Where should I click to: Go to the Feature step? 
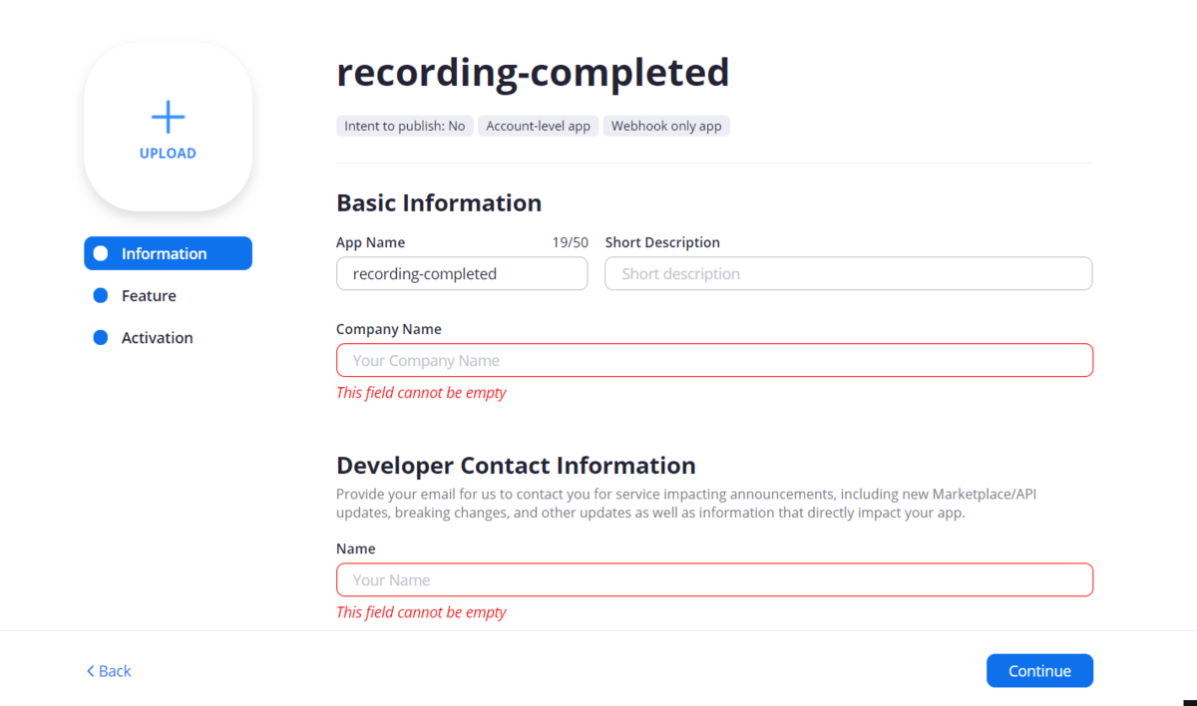(148, 295)
